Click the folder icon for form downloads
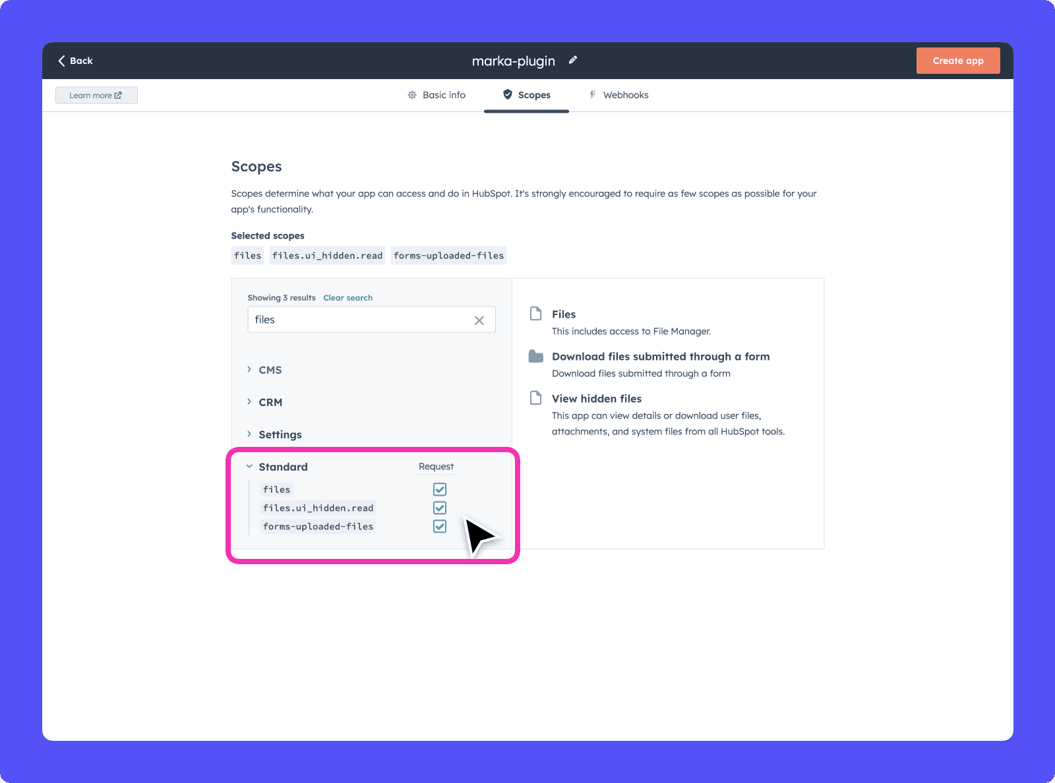 point(536,356)
